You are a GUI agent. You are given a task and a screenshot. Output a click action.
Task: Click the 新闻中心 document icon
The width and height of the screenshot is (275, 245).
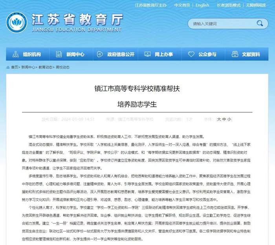pos(59,54)
